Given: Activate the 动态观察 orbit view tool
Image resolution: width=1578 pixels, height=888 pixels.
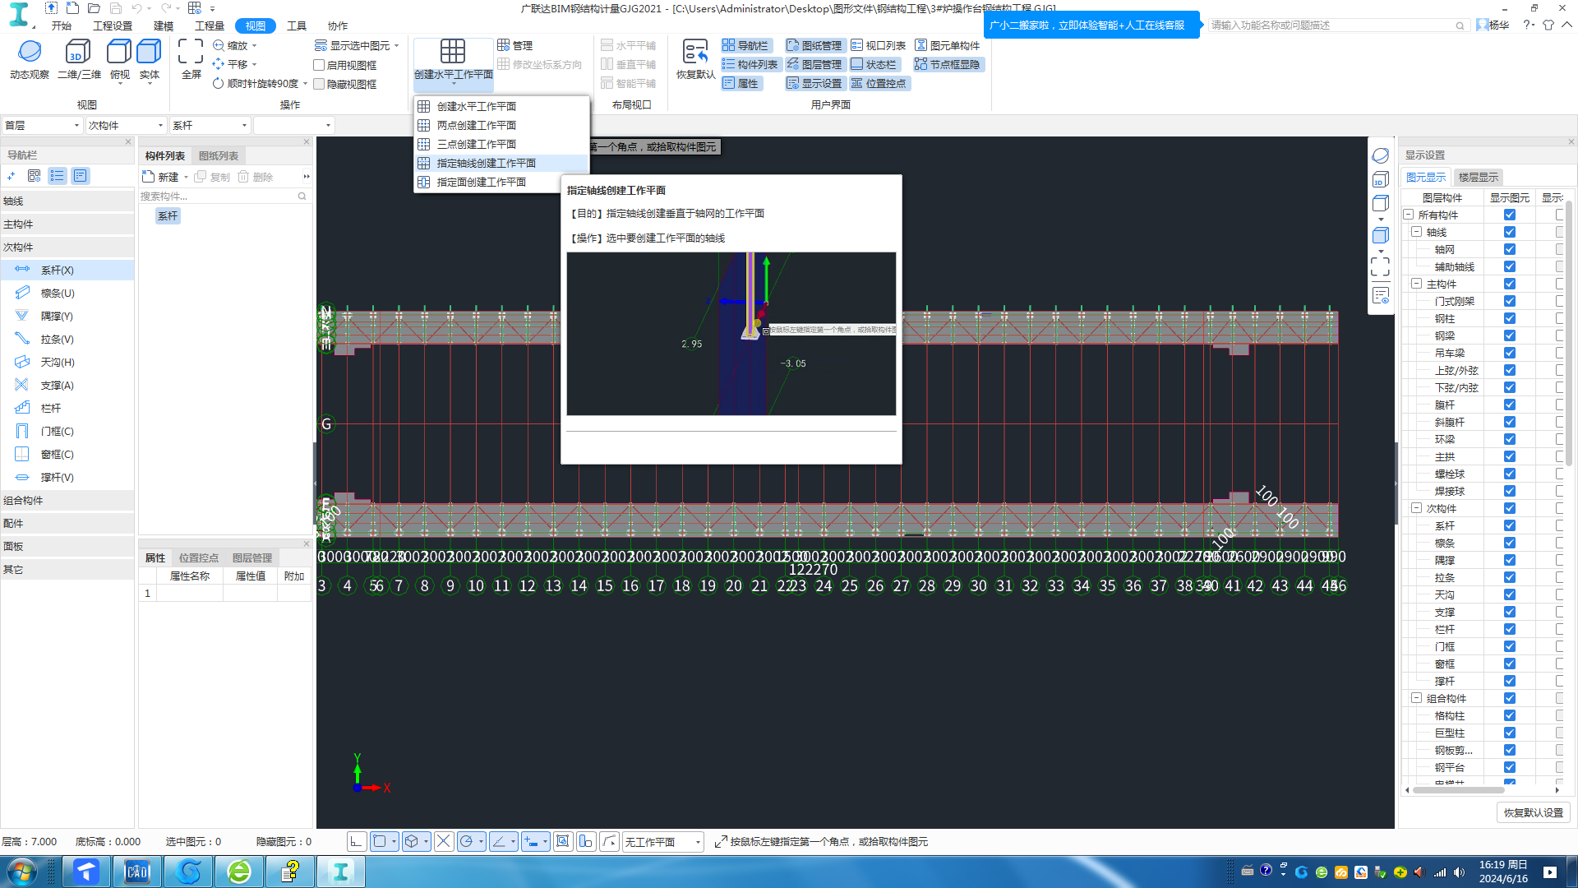Looking at the screenshot, I should pos(30,59).
